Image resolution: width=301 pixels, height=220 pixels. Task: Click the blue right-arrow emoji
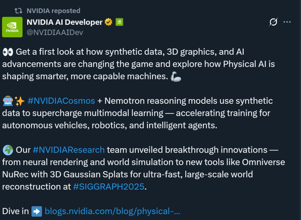coord(37,211)
